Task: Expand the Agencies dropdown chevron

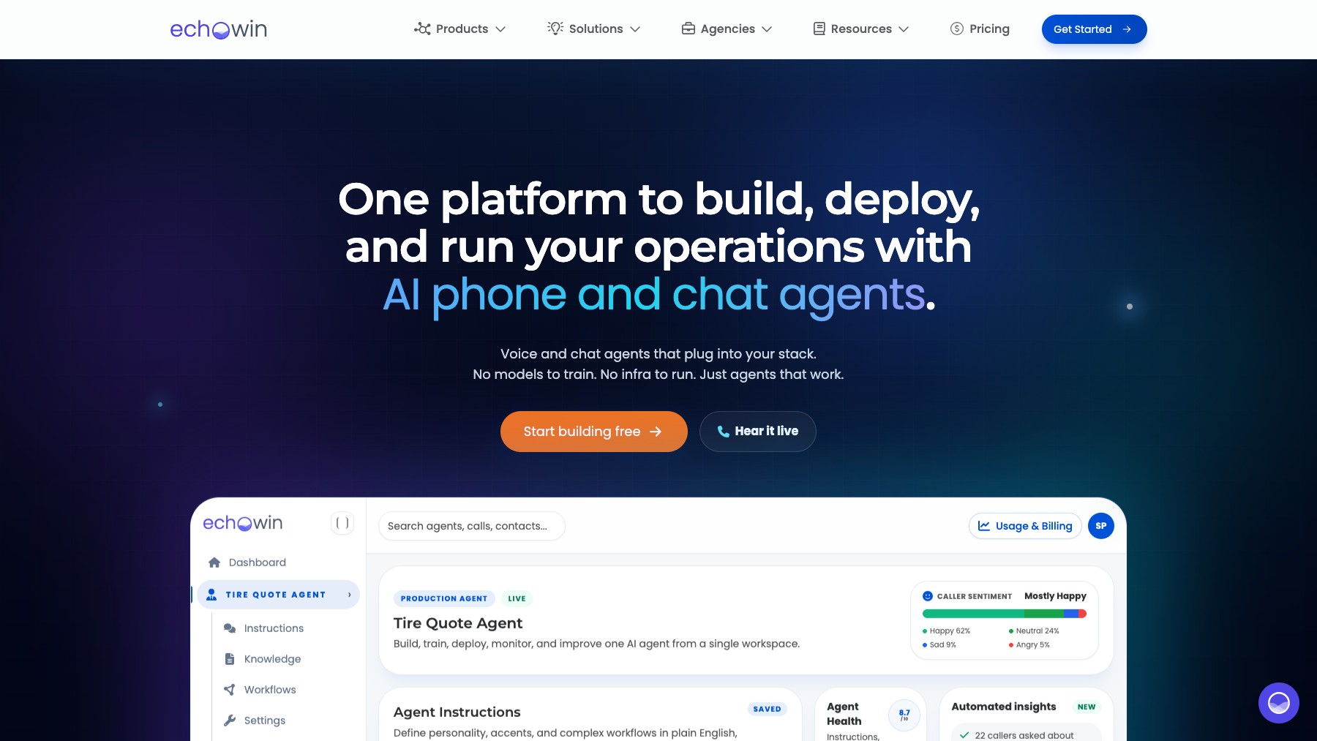Action: tap(767, 29)
